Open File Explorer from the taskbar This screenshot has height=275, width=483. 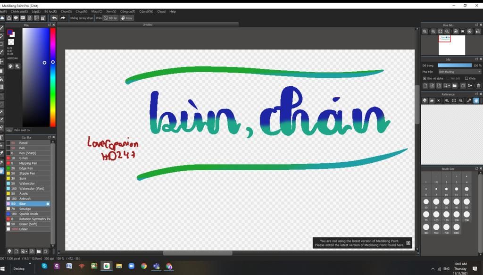[x=119, y=266]
